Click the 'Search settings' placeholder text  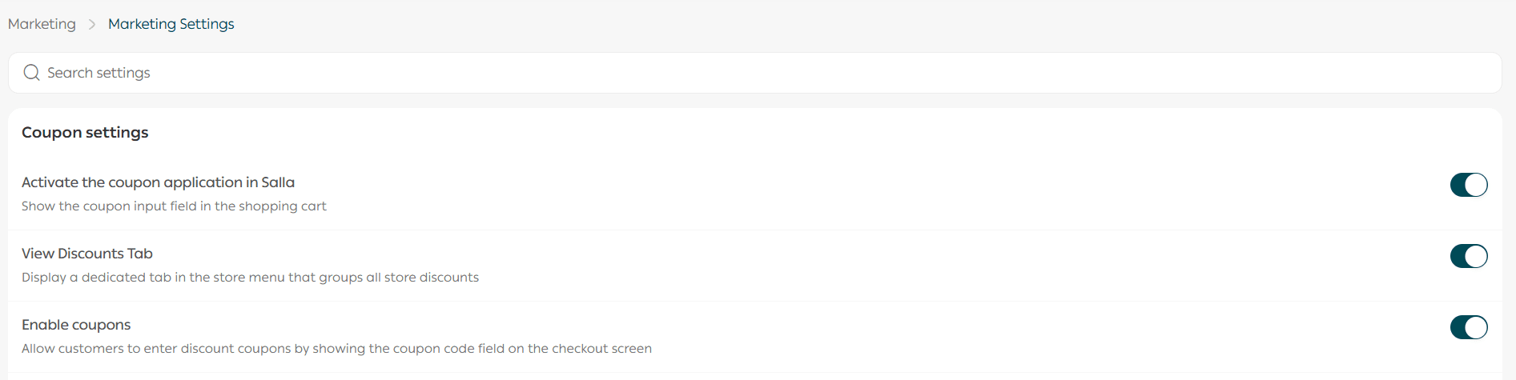[99, 73]
